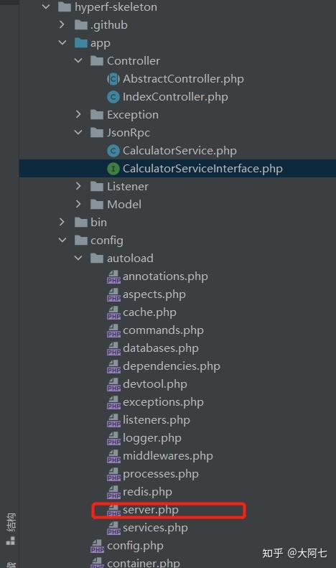Select exceptions.php in autoload
The width and height of the screenshot is (336, 568).
pos(163,402)
